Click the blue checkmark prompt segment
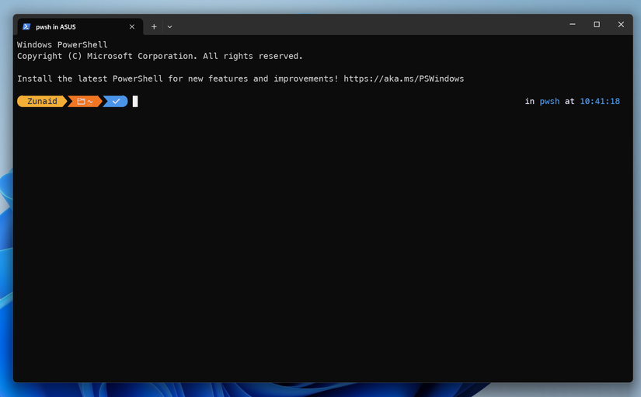The height and width of the screenshot is (397, 641). click(x=116, y=102)
